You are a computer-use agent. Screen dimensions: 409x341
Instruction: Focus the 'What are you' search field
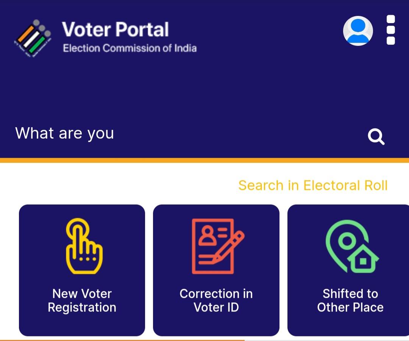point(183,134)
